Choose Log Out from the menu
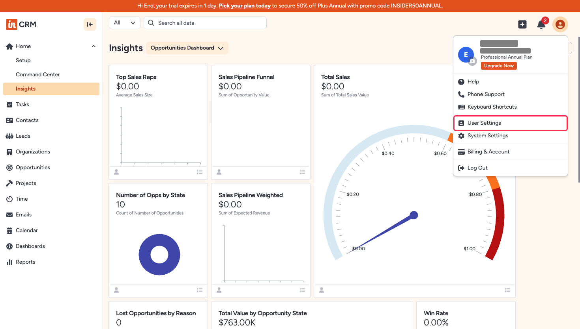This screenshot has height=329, width=580. click(511, 168)
